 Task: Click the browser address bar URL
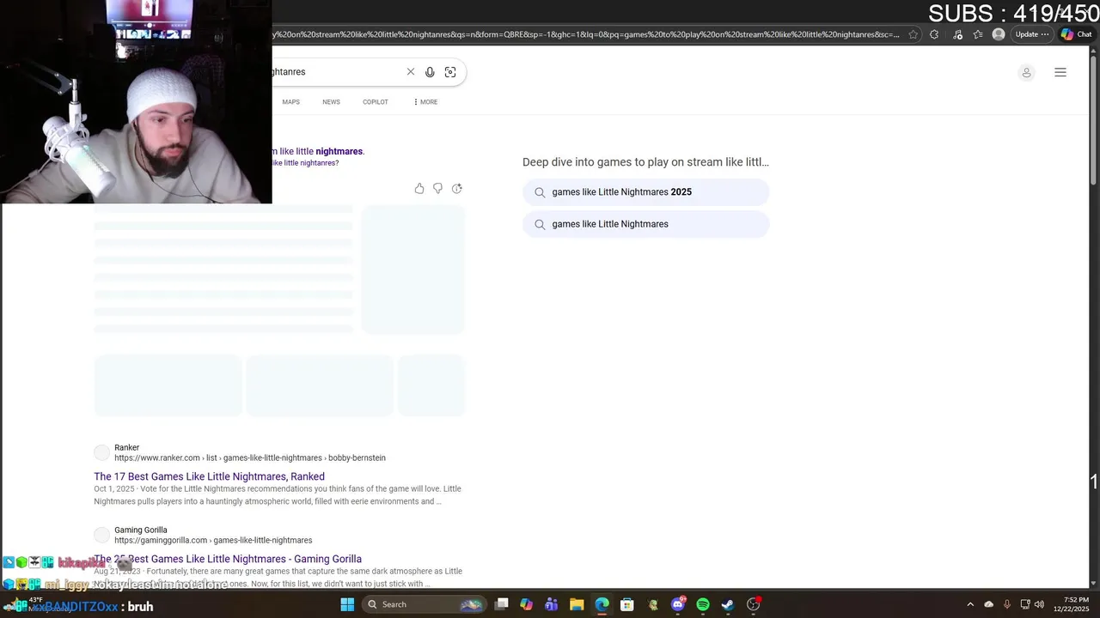(x=586, y=34)
